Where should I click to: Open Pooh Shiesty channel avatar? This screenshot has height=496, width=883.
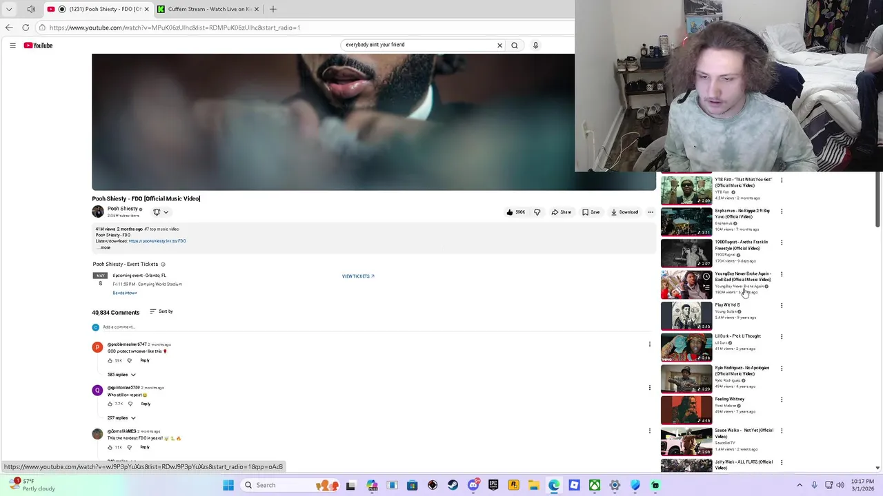[98, 211]
